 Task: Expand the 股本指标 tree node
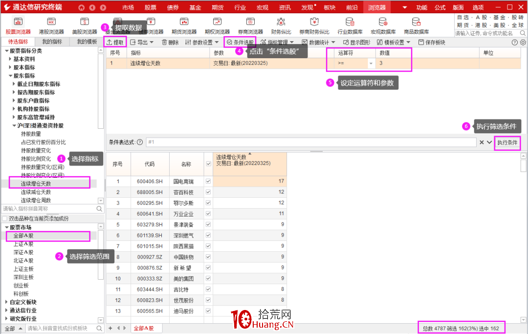pos(10,67)
